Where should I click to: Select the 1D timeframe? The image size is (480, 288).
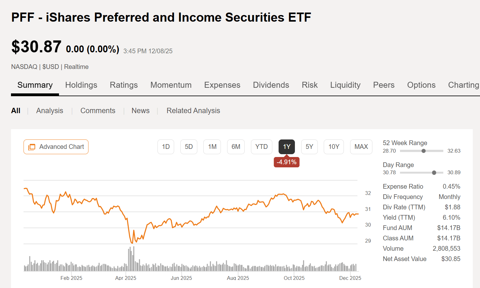pos(166,147)
